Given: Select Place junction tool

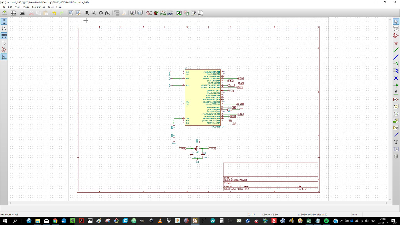Looking at the screenshot, I should [396, 85].
